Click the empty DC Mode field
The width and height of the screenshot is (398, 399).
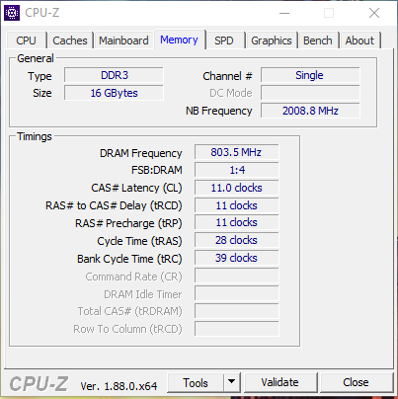[310, 93]
